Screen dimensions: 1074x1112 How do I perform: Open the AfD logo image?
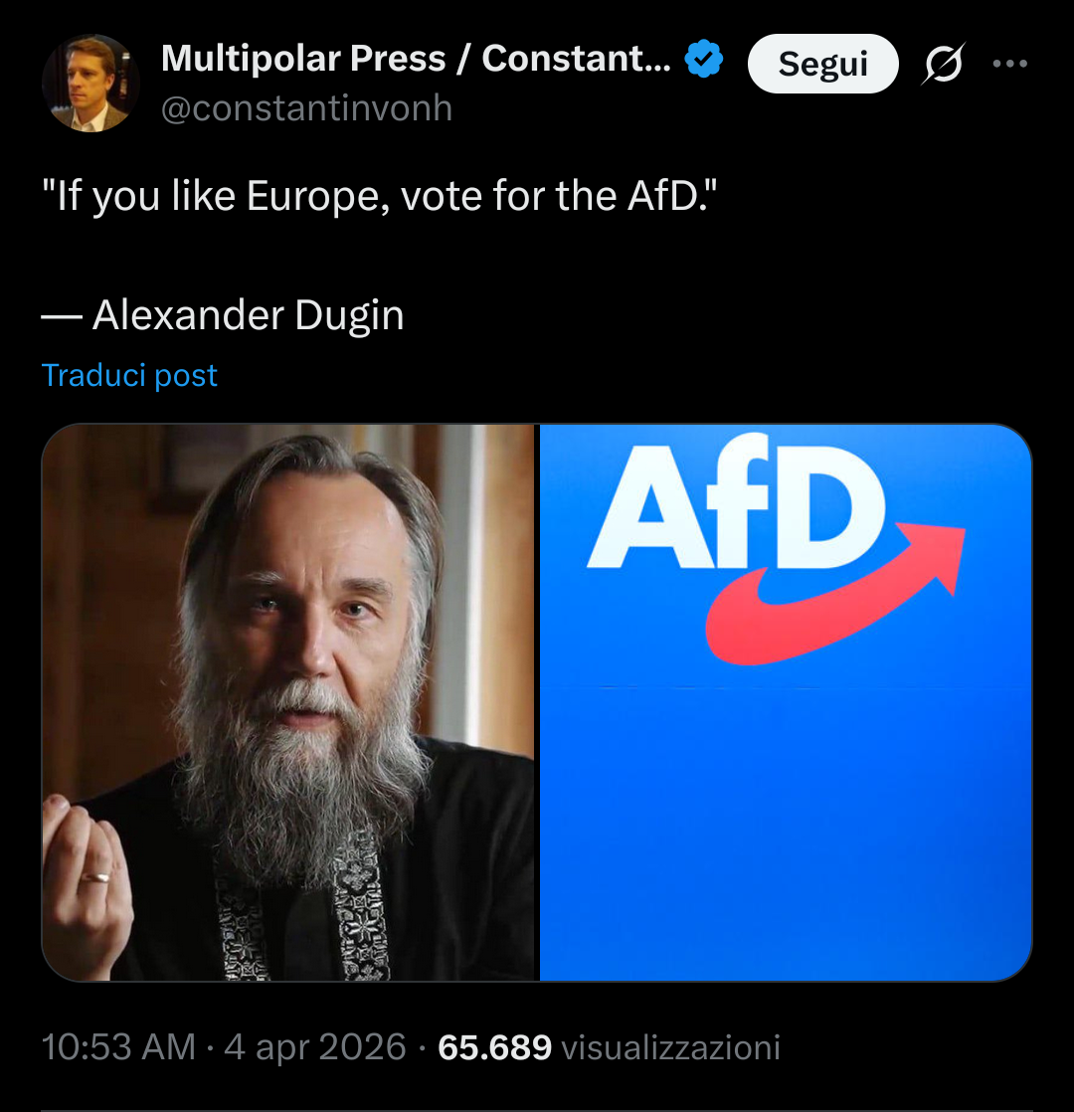pos(786,702)
